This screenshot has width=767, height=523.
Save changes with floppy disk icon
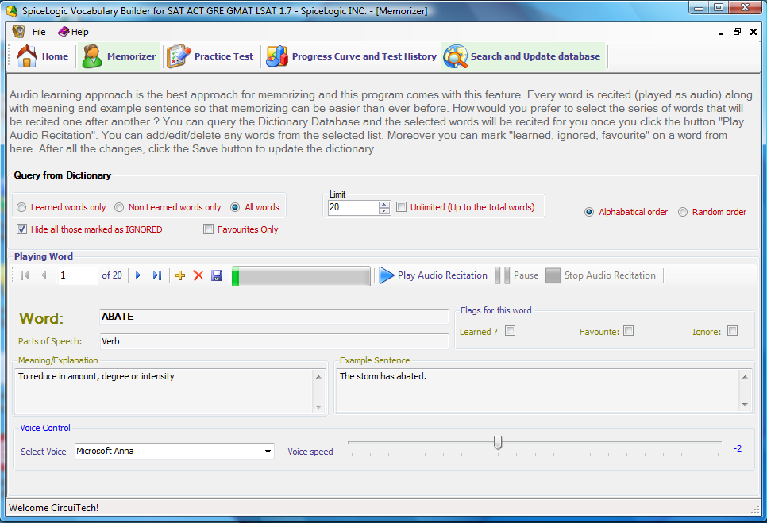click(217, 275)
